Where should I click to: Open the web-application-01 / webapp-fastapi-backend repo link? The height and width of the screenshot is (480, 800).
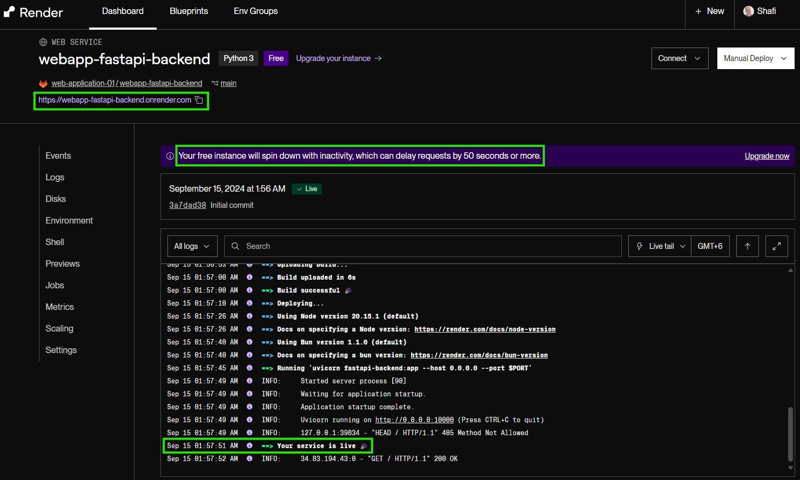pos(127,83)
